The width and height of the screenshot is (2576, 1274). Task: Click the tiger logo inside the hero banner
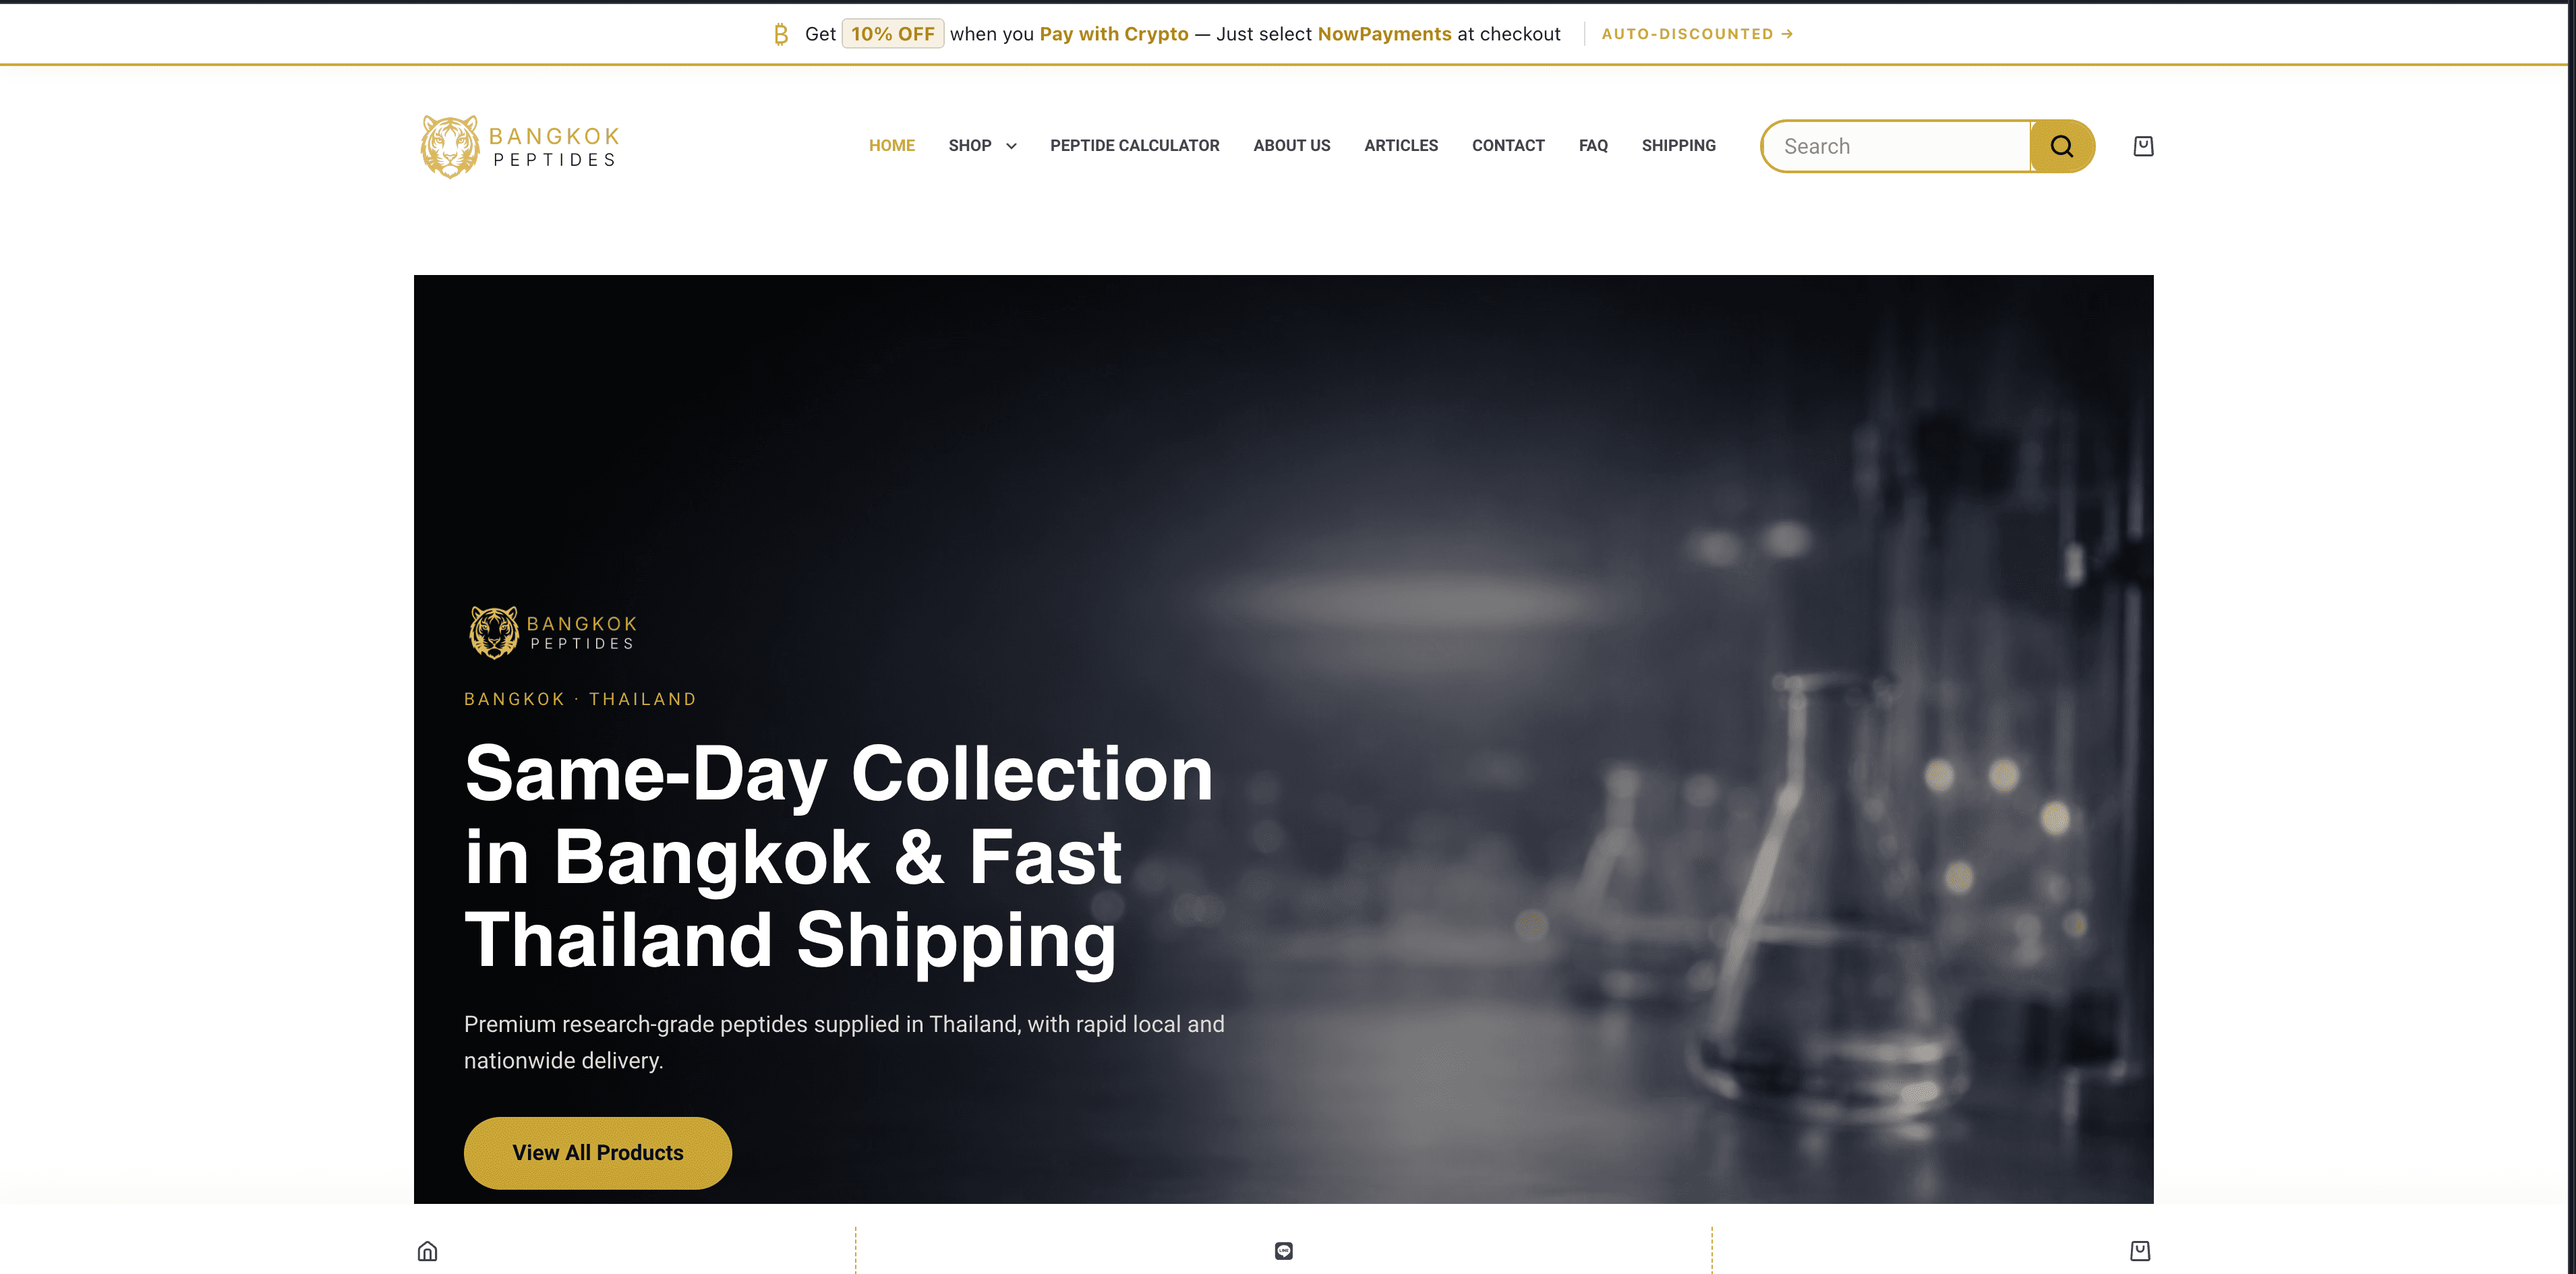(553, 632)
